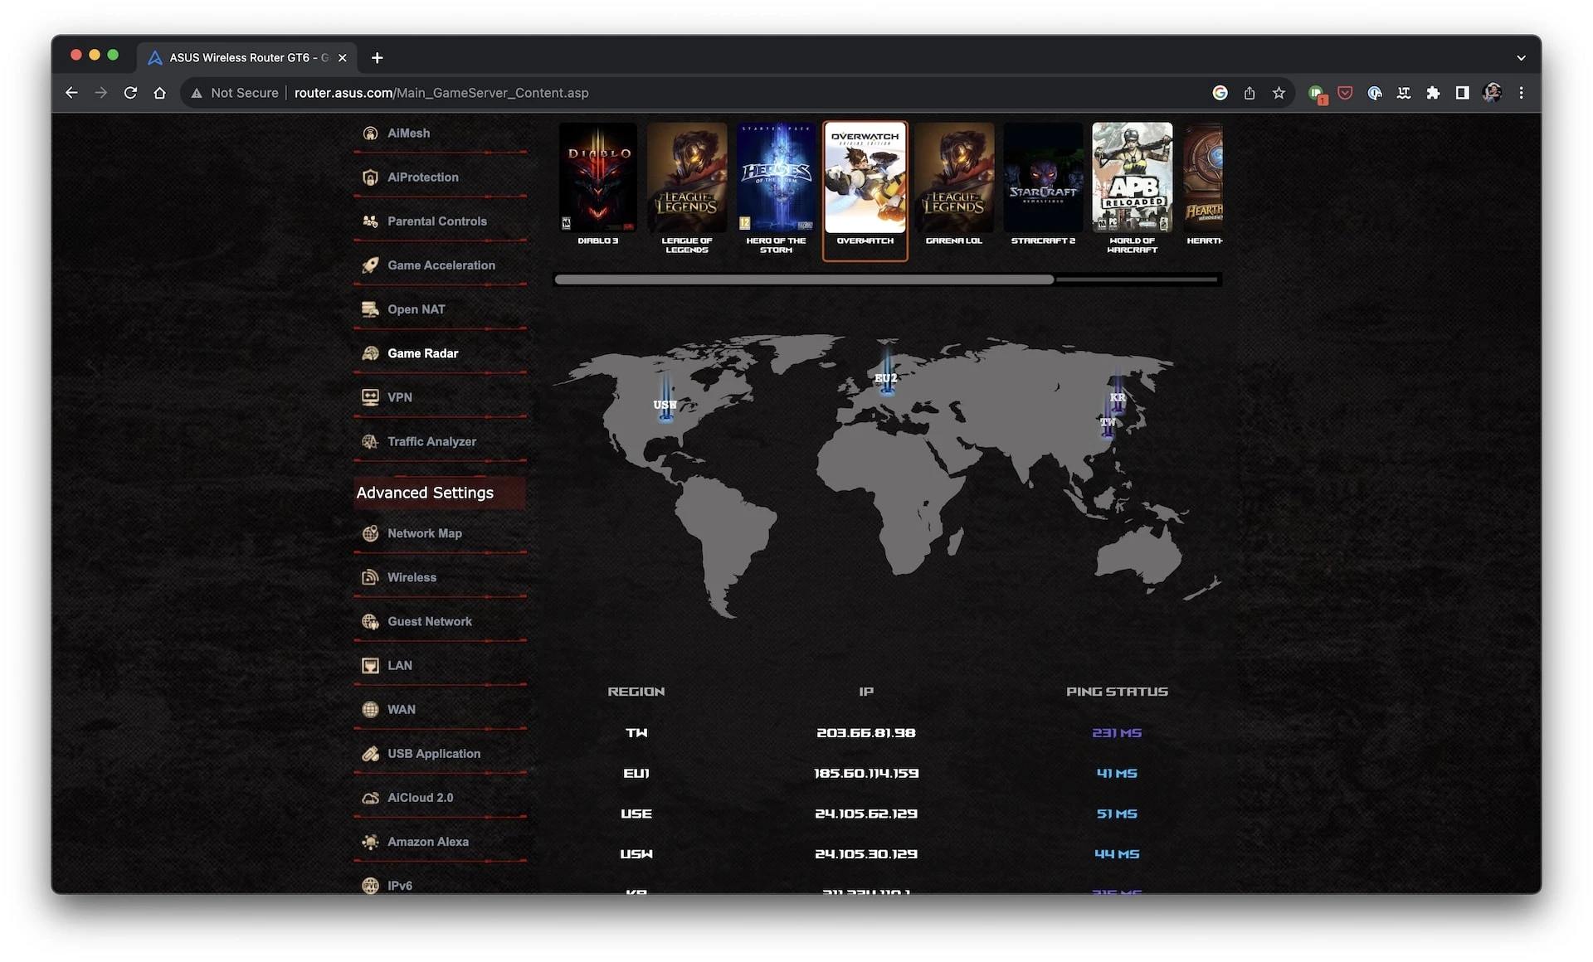Click the IPv6 icon

[370, 885]
